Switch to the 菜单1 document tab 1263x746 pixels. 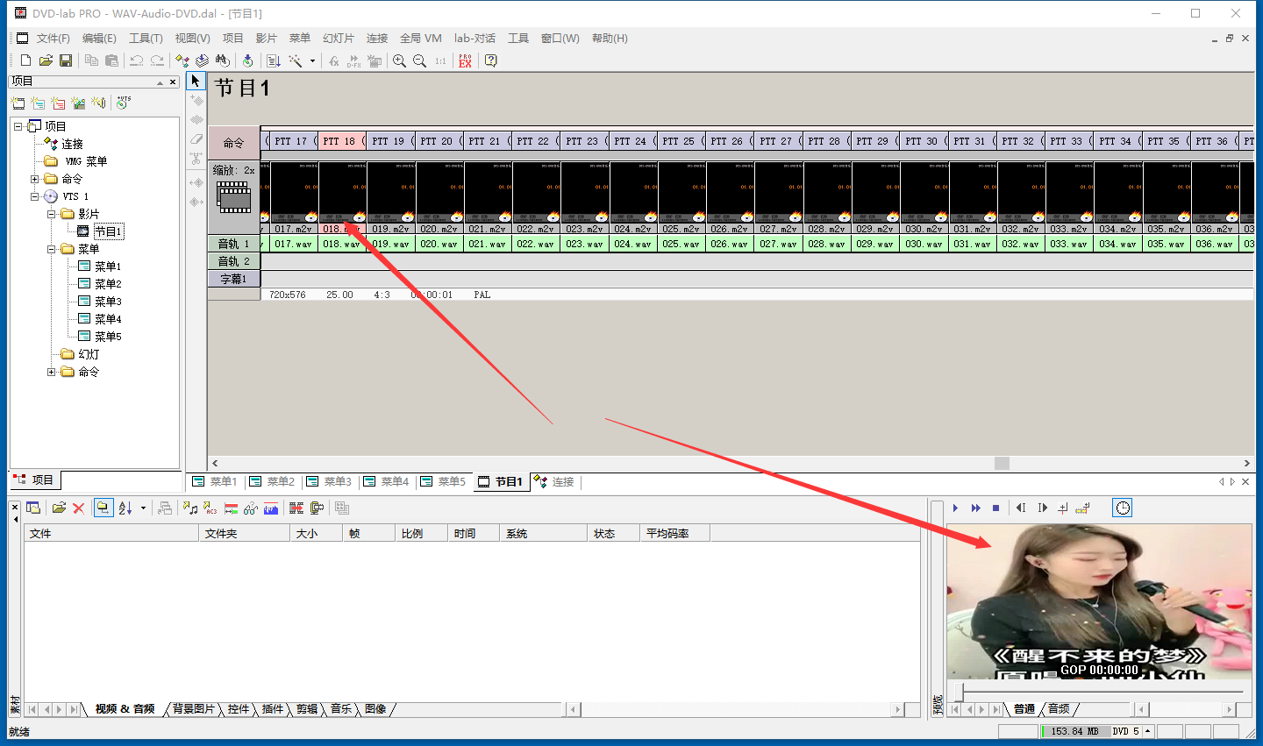pos(215,482)
